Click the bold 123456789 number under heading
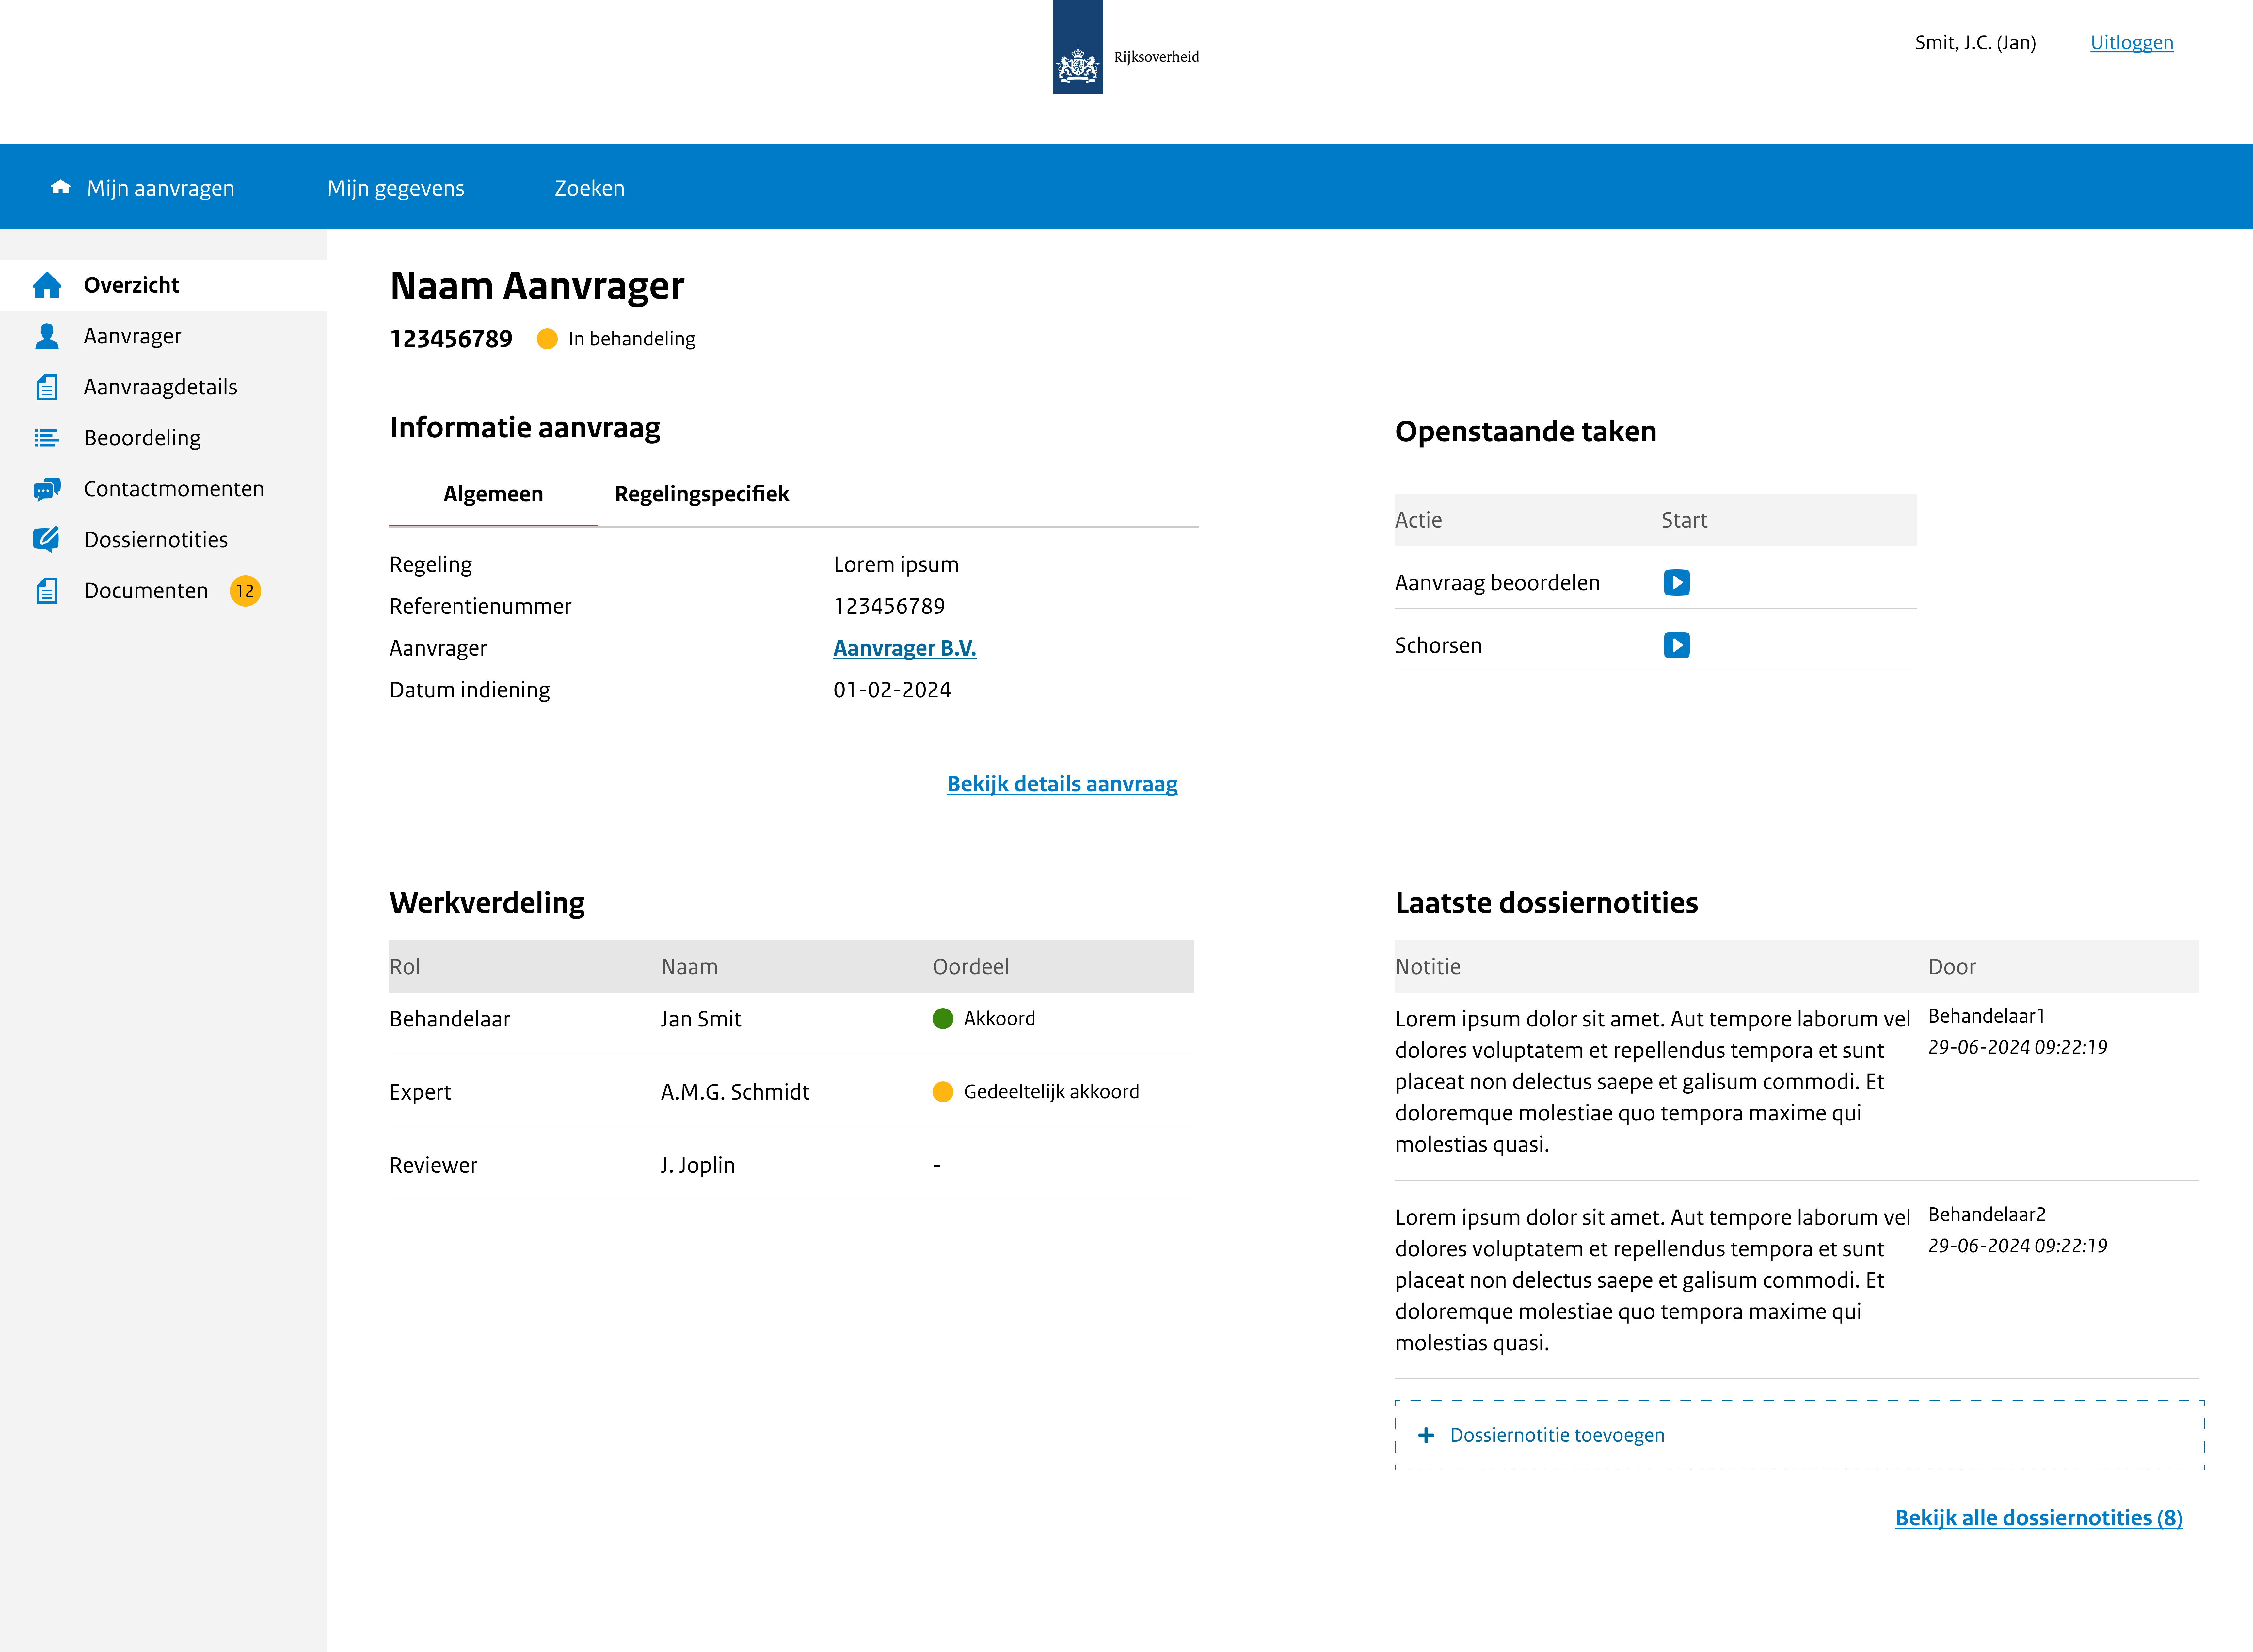The height and width of the screenshot is (1652, 2253). pyautogui.click(x=451, y=339)
